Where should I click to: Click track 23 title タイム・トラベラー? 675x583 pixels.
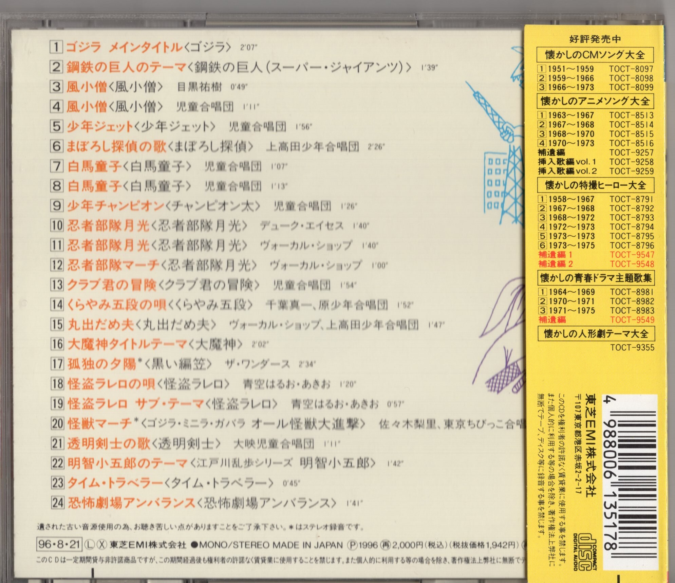pos(115,483)
